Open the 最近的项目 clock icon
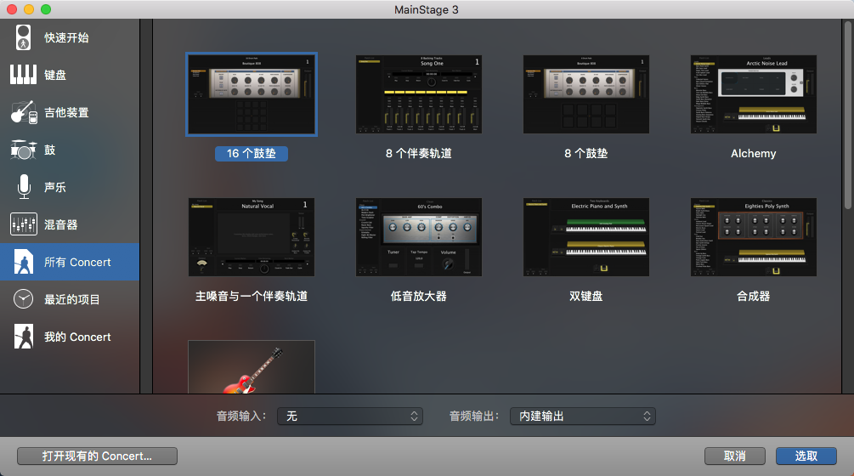This screenshot has height=476, width=854. tap(24, 299)
